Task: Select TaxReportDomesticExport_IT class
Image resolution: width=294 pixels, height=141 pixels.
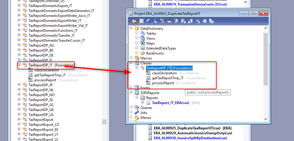Action: point(50,6)
